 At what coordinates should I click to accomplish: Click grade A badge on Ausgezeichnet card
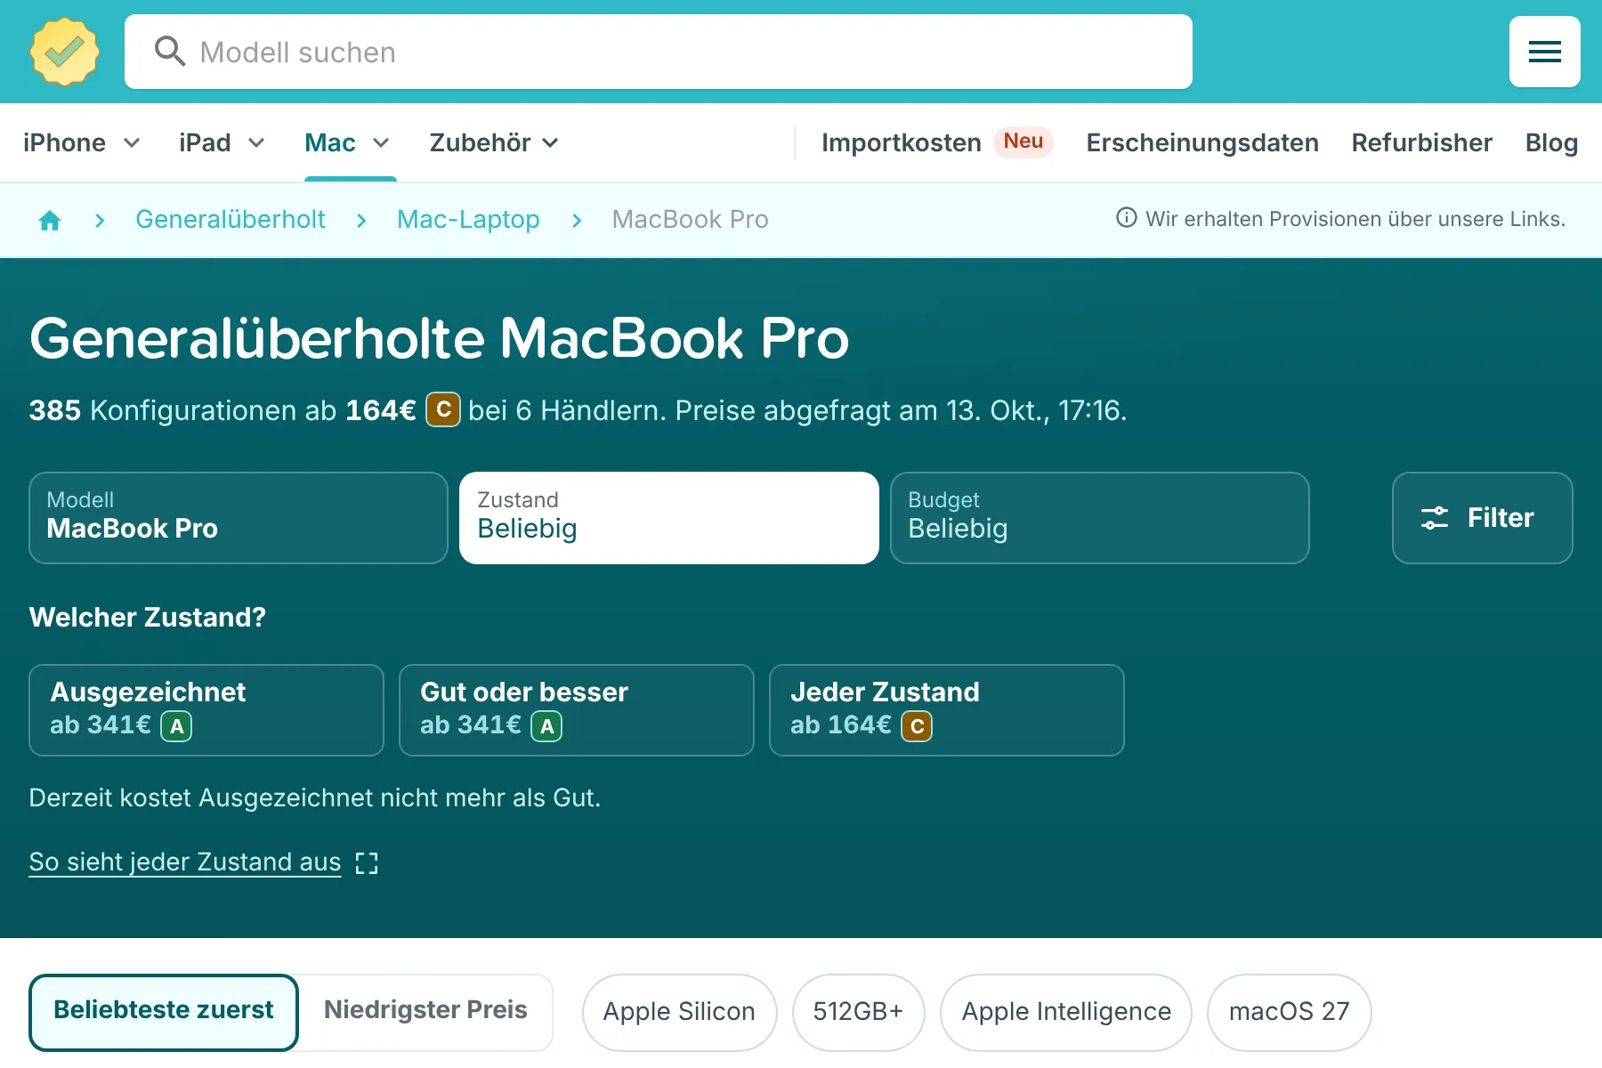click(176, 726)
